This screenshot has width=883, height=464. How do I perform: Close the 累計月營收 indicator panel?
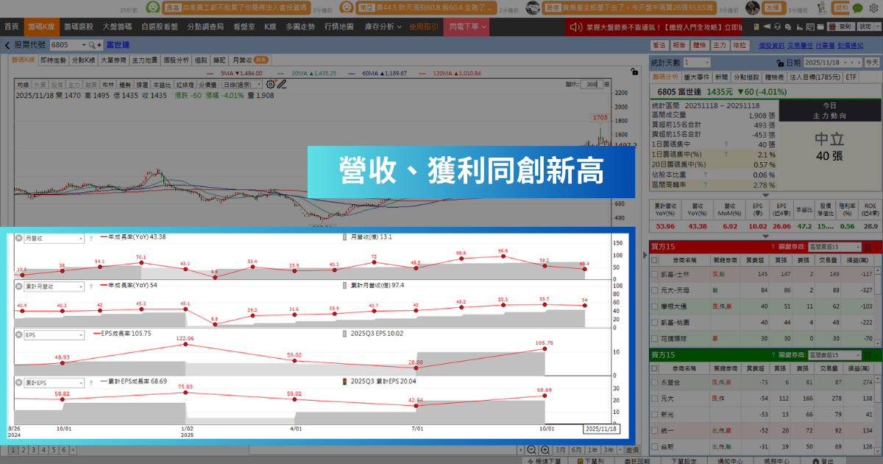point(19,287)
